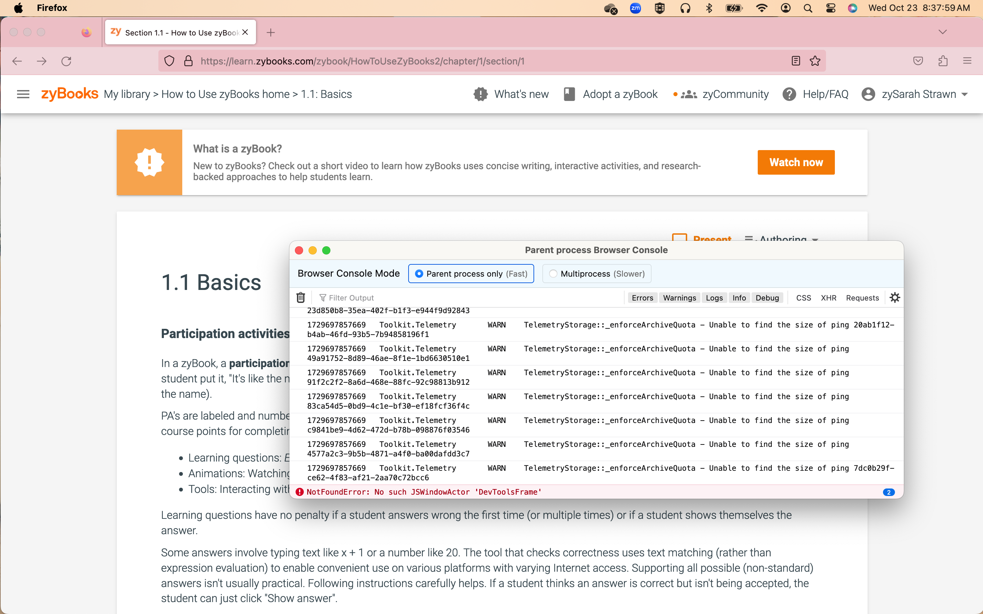Click the warning ending in 7b94858196f1
The image size is (983, 614).
pos(596,329)
